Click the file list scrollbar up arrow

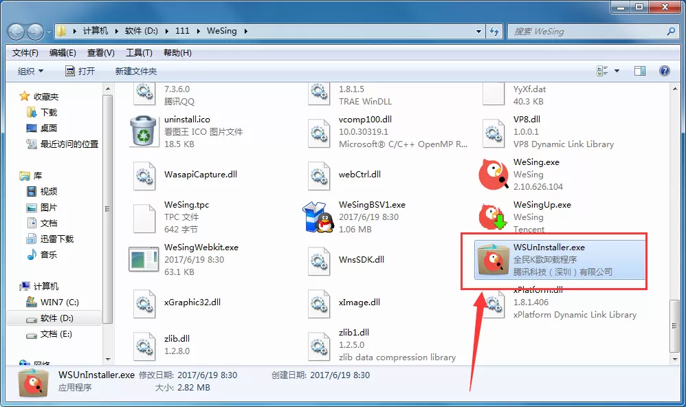pos(674,89)
